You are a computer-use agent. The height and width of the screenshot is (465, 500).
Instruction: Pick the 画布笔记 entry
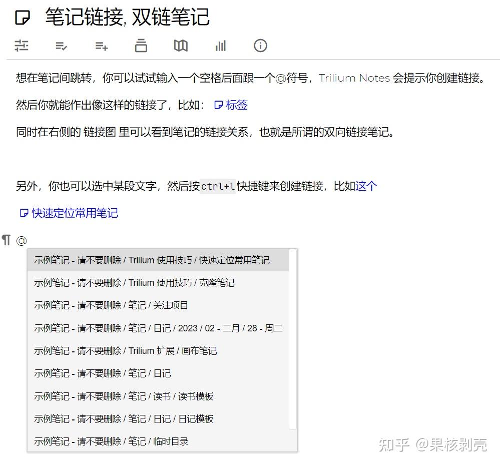(x=125, y=350)
